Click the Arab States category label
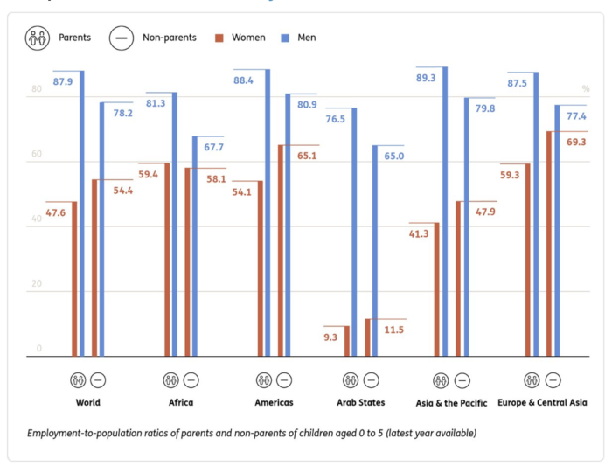612x473 pixels. coord(360,403)
